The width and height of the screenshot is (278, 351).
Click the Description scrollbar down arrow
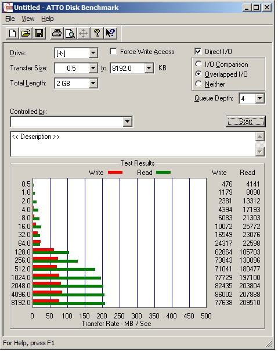(259, 152)
